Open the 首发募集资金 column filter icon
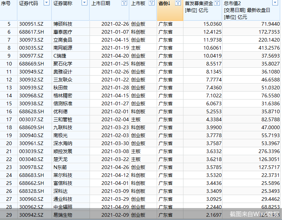 pyautogui.click(x=217, y=3)
